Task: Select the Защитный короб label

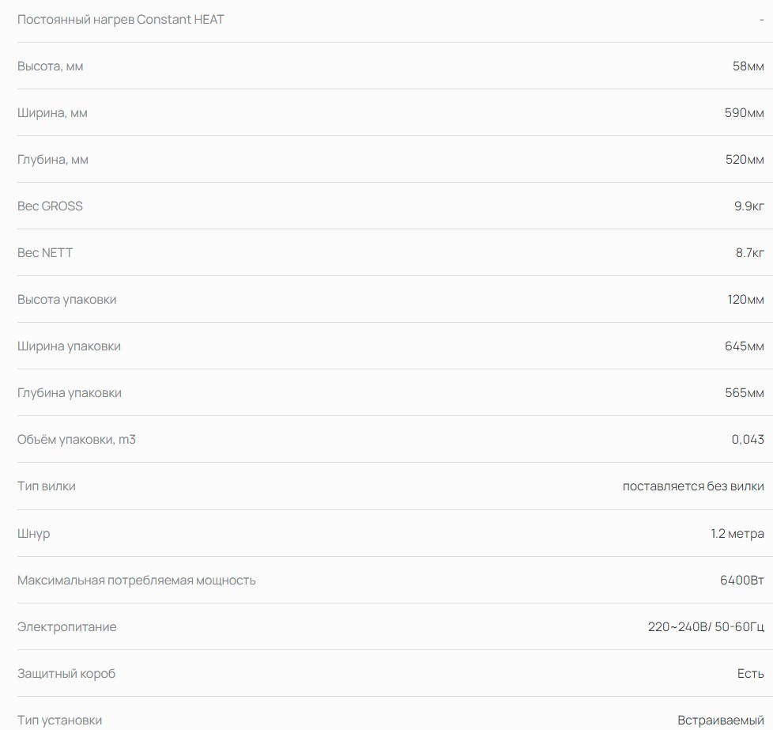Action: [x=66, y=674]
